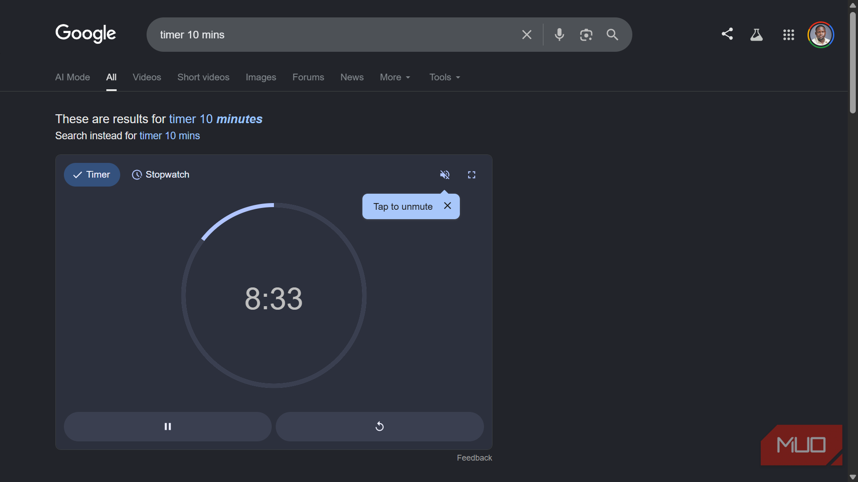This screenshot has width=858, height=482.
Task: Clear the search box with the X icon
Action: point(526,35)
